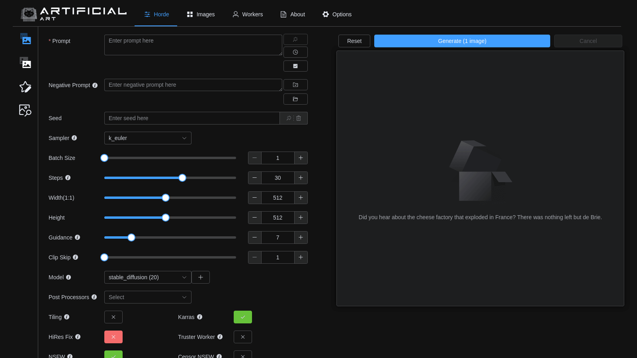Click the Generate (1 image) button
Viewport: 637px width, 358px height.
pyautogui.click(x=462, y=41)
